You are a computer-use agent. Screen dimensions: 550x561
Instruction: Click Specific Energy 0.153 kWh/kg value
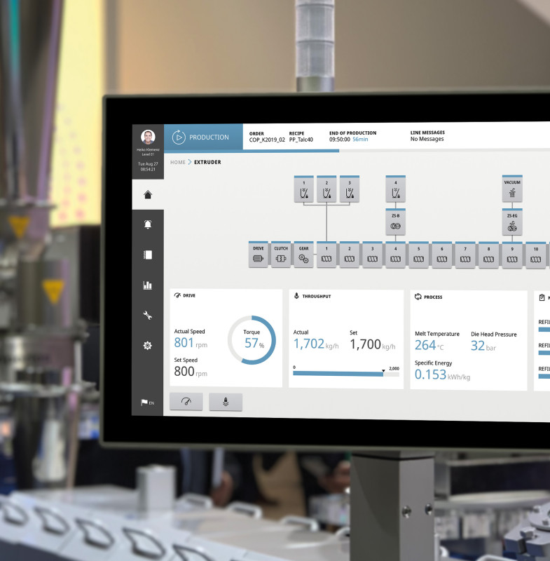442,374
